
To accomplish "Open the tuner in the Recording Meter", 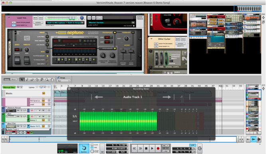I will pyautogui.click(x=182, y=97).
